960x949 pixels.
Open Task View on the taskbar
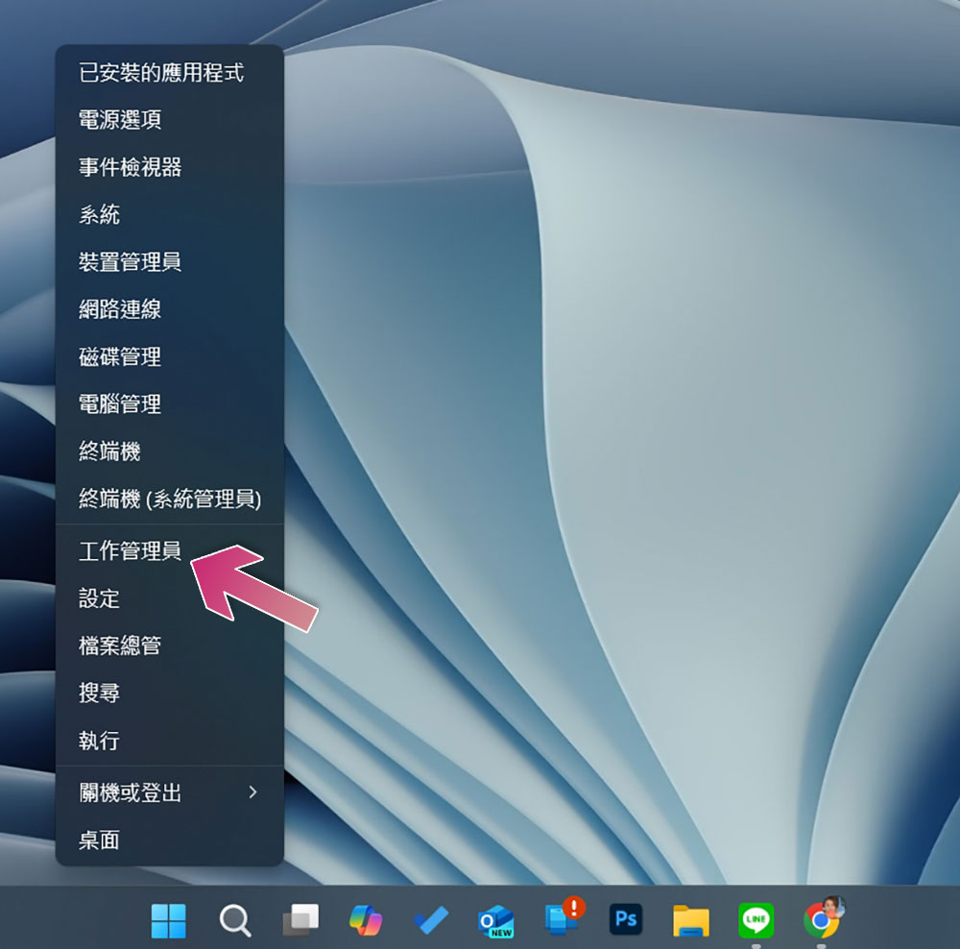pos(300,920)
